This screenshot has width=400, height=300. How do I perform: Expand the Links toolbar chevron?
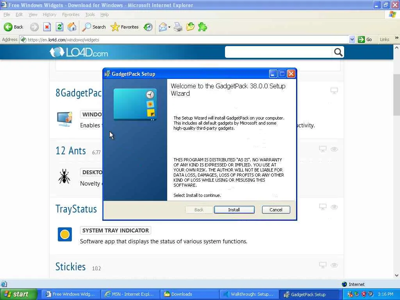pos(396,38)
